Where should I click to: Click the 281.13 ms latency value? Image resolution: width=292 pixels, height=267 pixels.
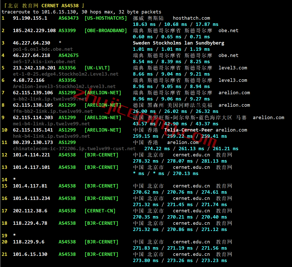pos(214,161)
